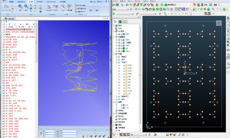Click the play simulation button in the left window
Viewport: 230px width, 138px height.
click(83, 136)
